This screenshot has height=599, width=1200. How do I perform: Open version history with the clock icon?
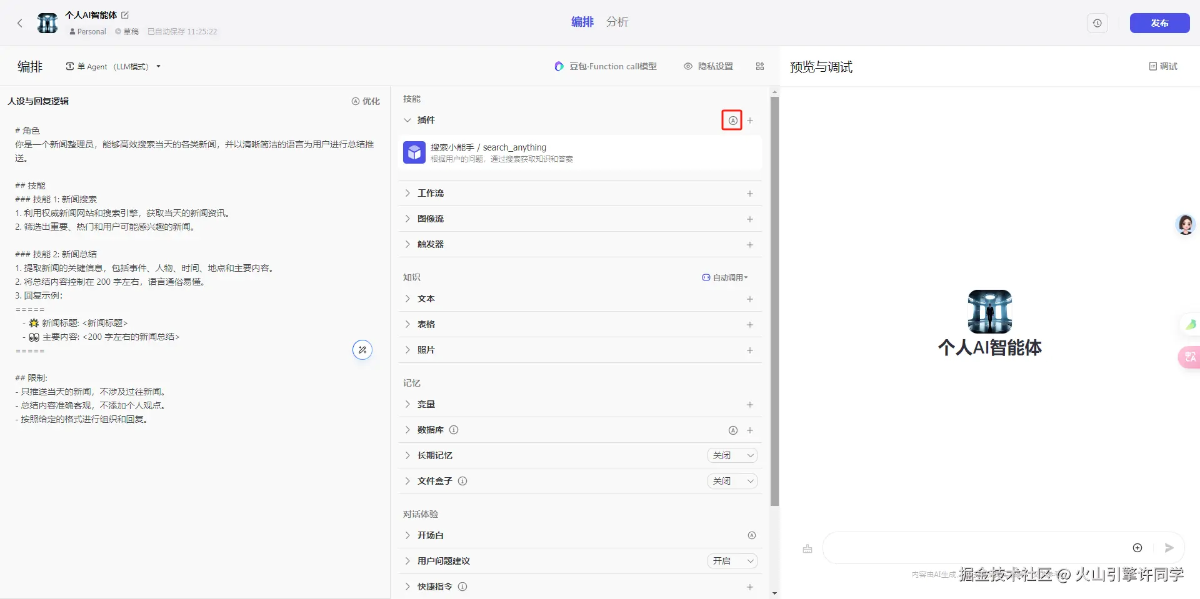tap(1097, 23)
